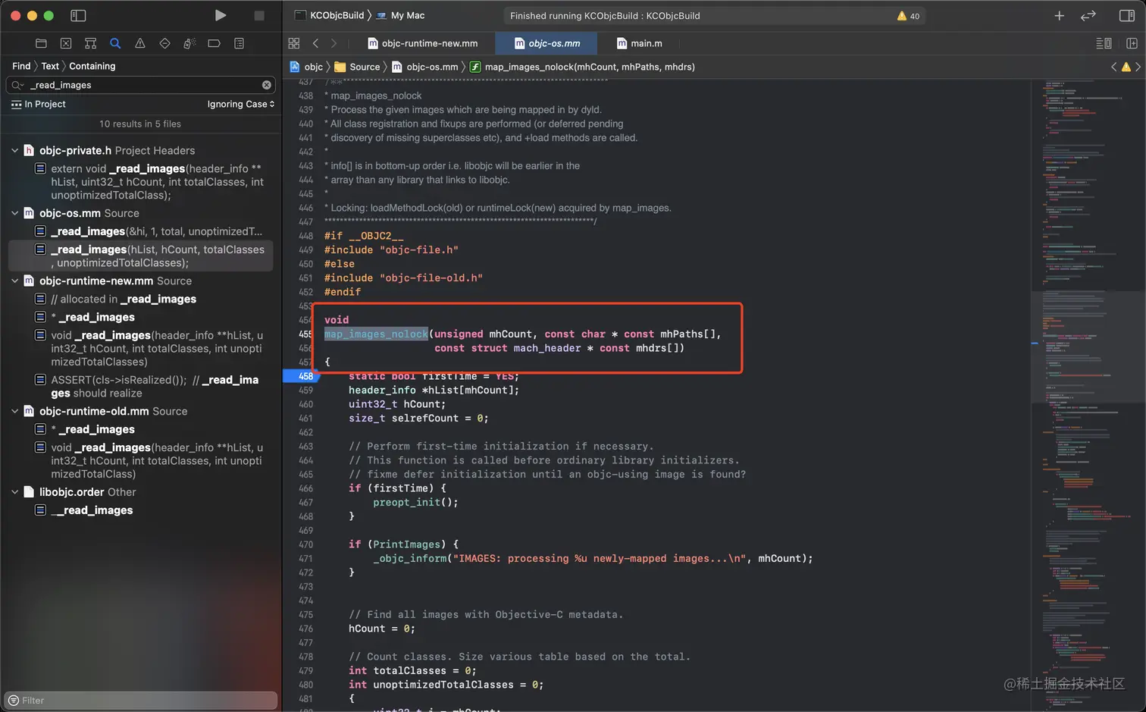Open the Symbol navigator

point(91,43)
